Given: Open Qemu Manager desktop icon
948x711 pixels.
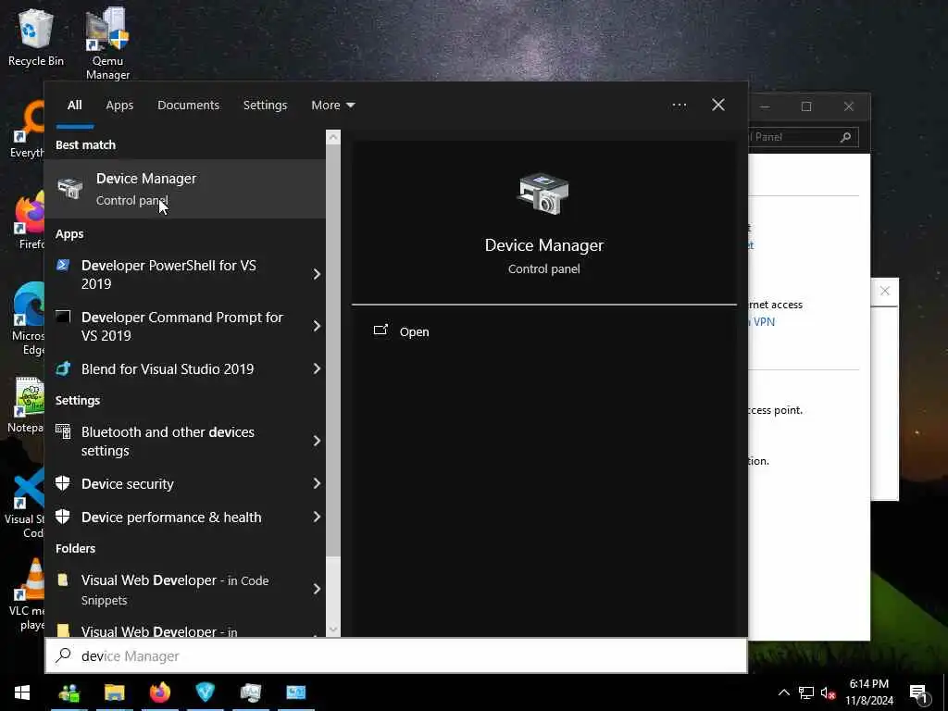Looking at the screenshot, I should [107, 44].
